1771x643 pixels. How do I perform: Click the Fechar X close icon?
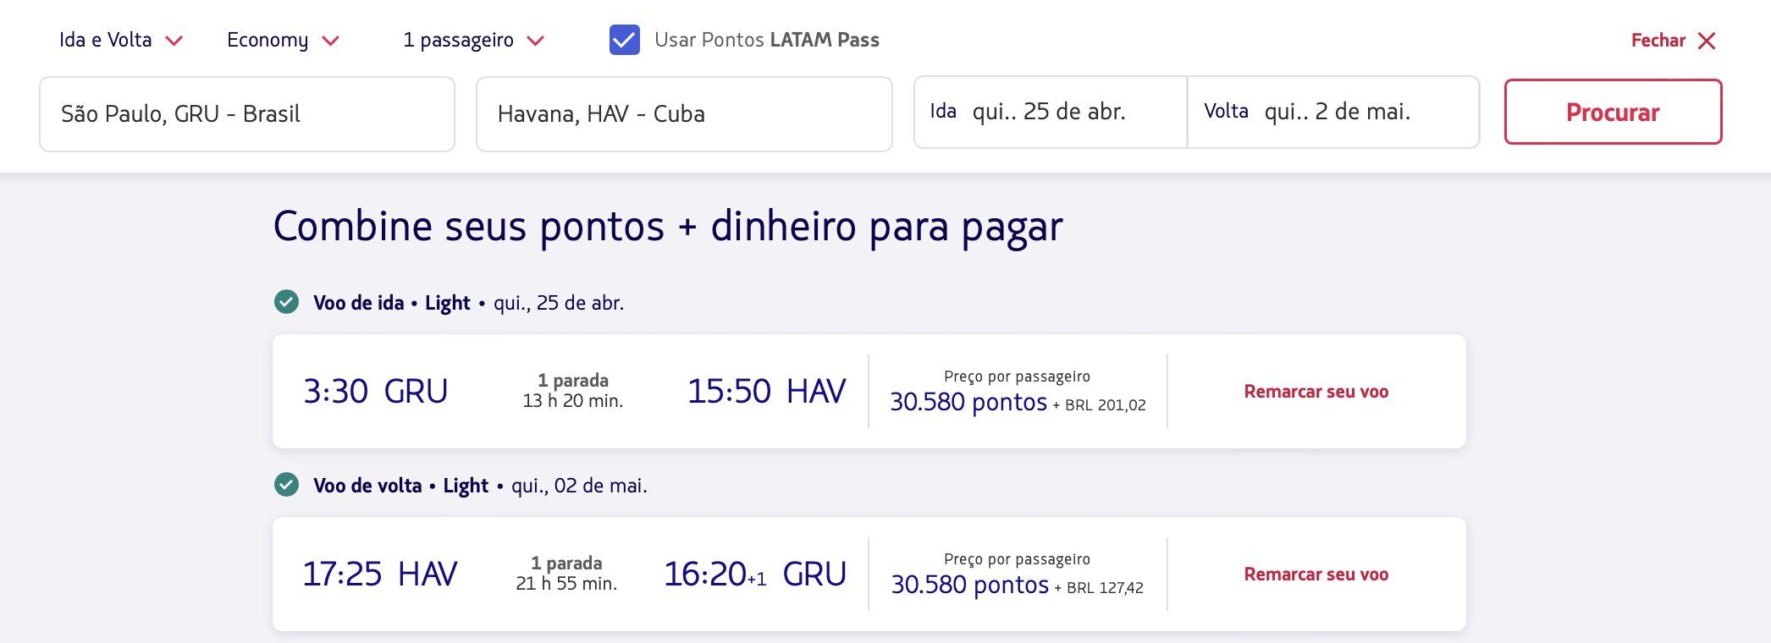[x=1707, y=41]
